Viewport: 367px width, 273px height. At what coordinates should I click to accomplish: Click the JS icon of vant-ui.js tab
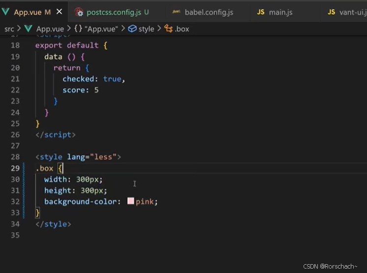tap(331, 12)
